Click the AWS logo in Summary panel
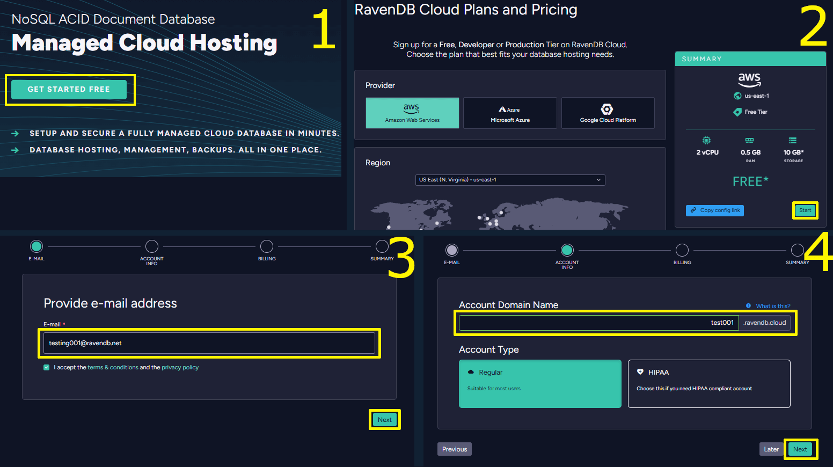Viewport: 833px width, 467px height. 749,80
